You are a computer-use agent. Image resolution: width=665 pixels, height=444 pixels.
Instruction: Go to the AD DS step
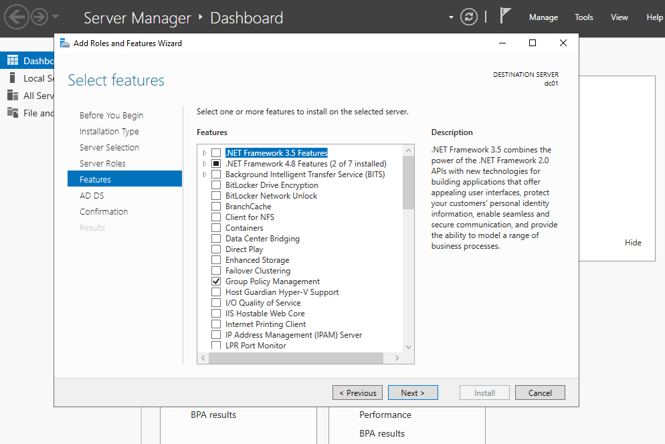tap(92, 195)
